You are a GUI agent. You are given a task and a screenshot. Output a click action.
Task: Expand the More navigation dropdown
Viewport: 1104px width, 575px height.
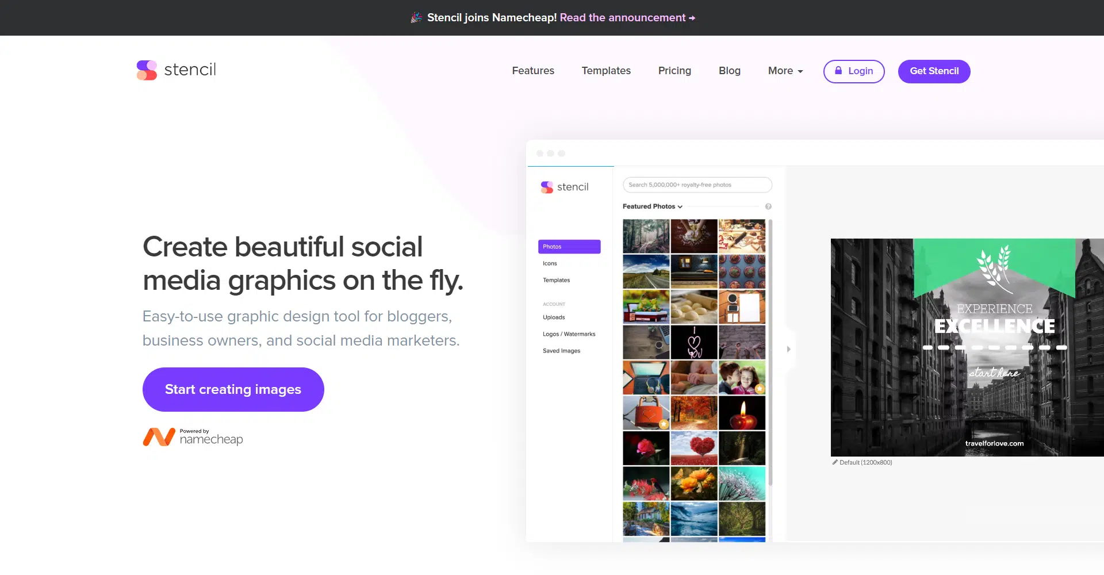tap(785, 71)
